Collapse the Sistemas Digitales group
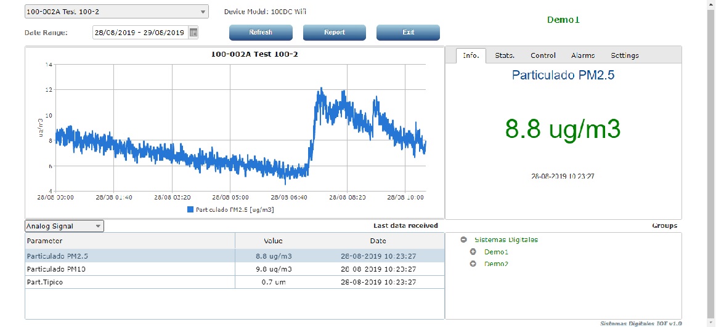This screenshot has height=327, width=716. tap(463, 240)
